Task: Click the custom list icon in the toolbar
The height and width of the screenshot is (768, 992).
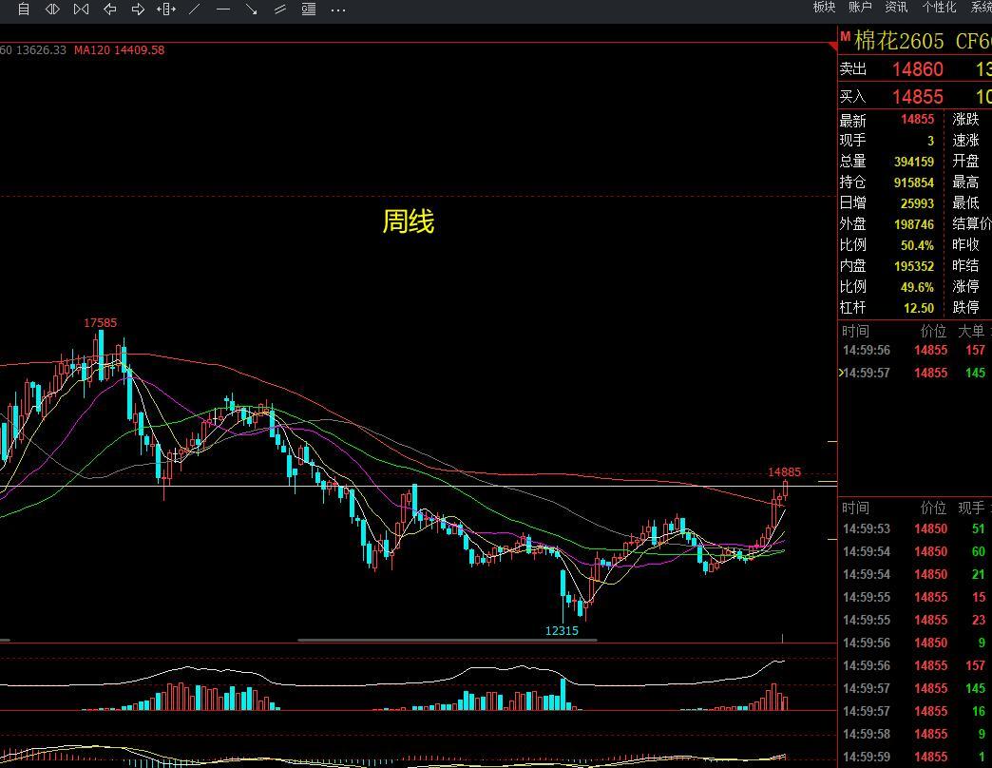Action: [x=24, y=9]
